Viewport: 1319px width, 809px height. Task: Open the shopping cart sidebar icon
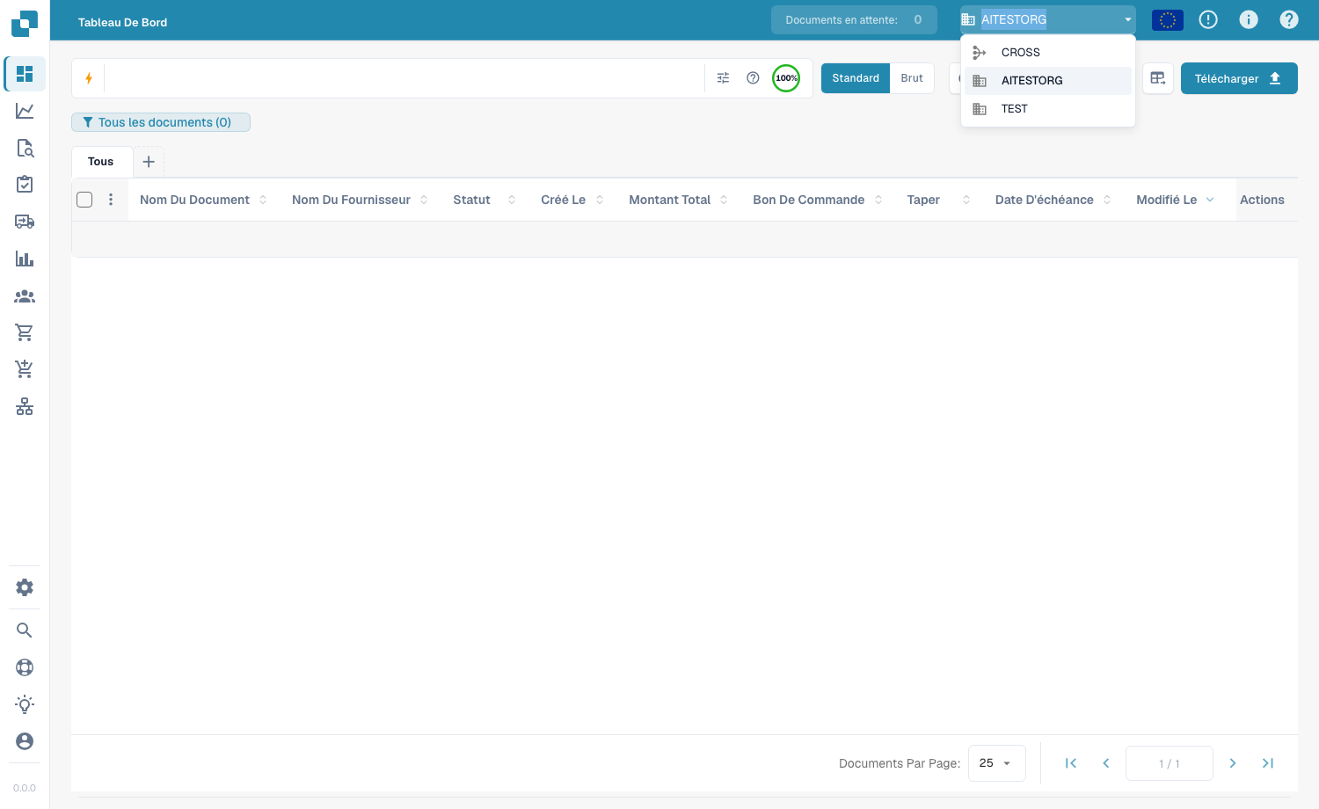point(25,332)
